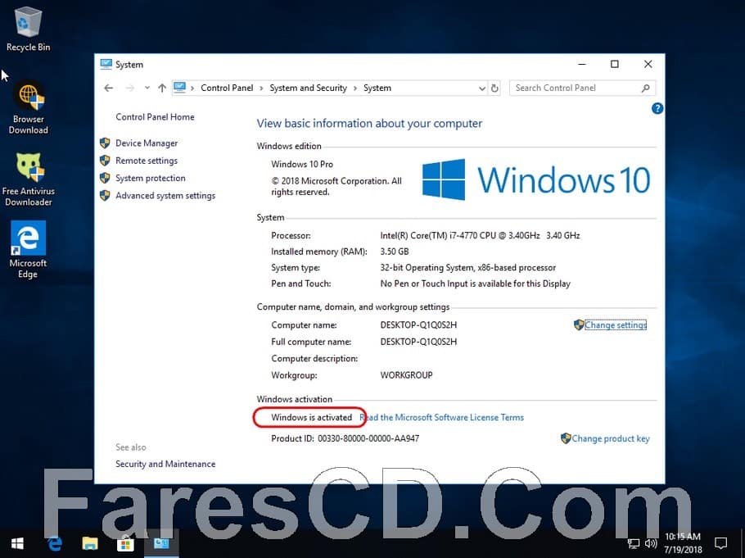
Task: Click shield icon beside System protection
Action: [105, 178]
